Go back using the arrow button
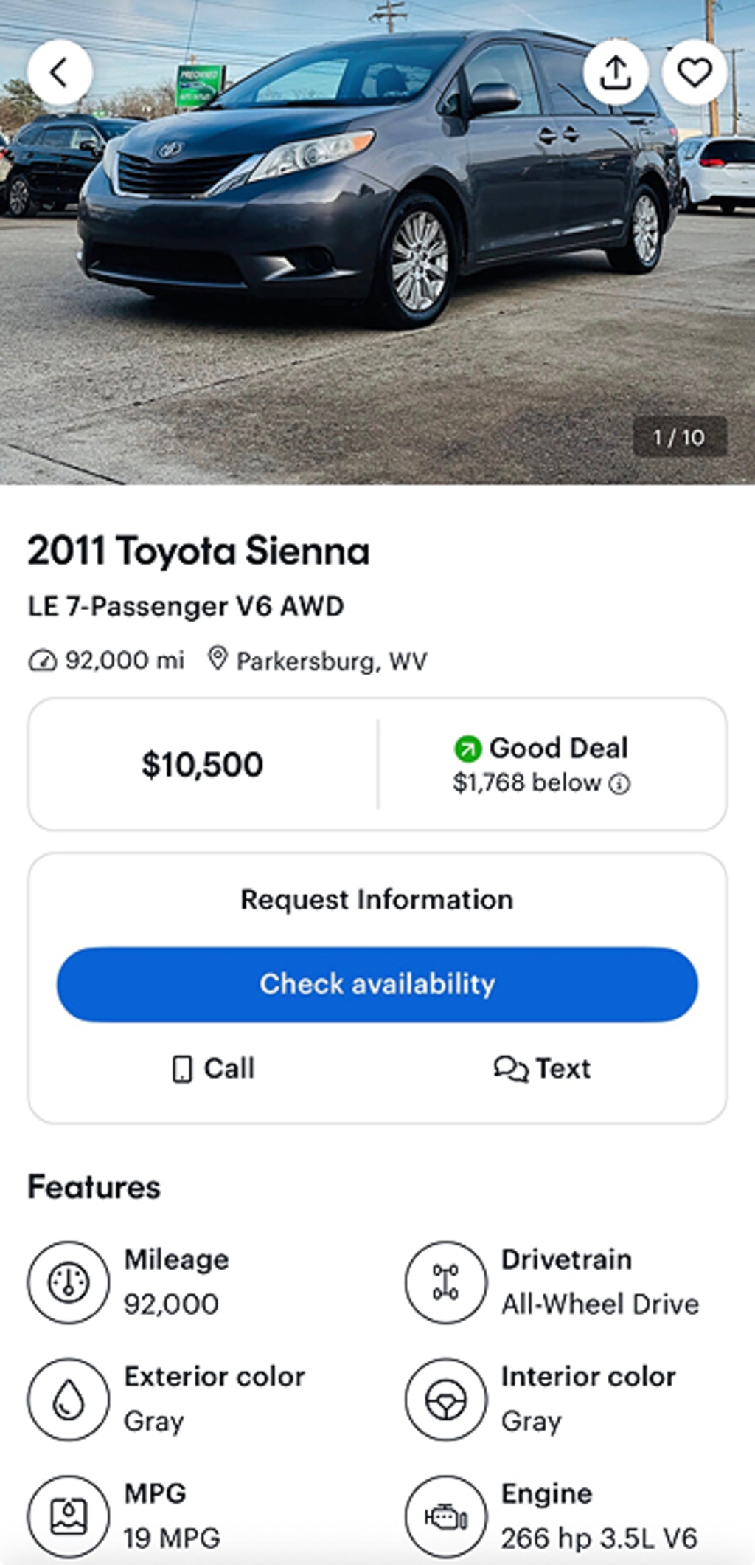755x1565 pixels. tap(60, 72)
